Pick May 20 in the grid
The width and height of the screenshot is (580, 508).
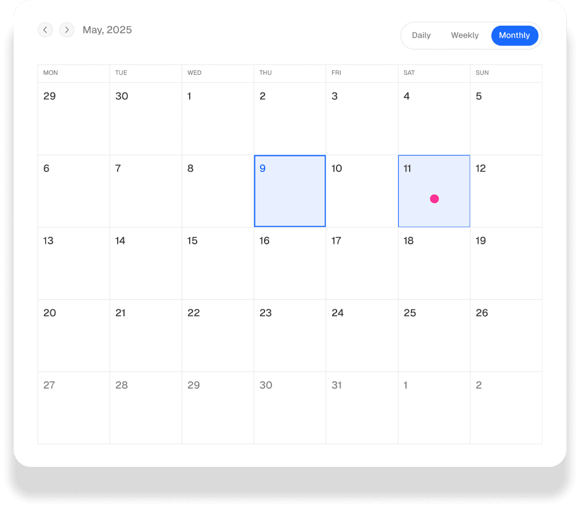click(73, 335)
